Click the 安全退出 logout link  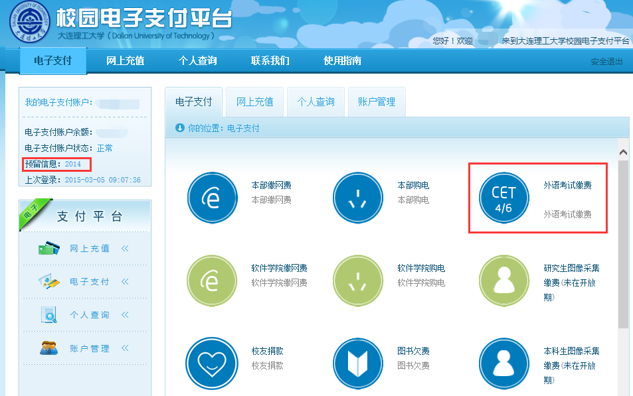click(606, 62)
